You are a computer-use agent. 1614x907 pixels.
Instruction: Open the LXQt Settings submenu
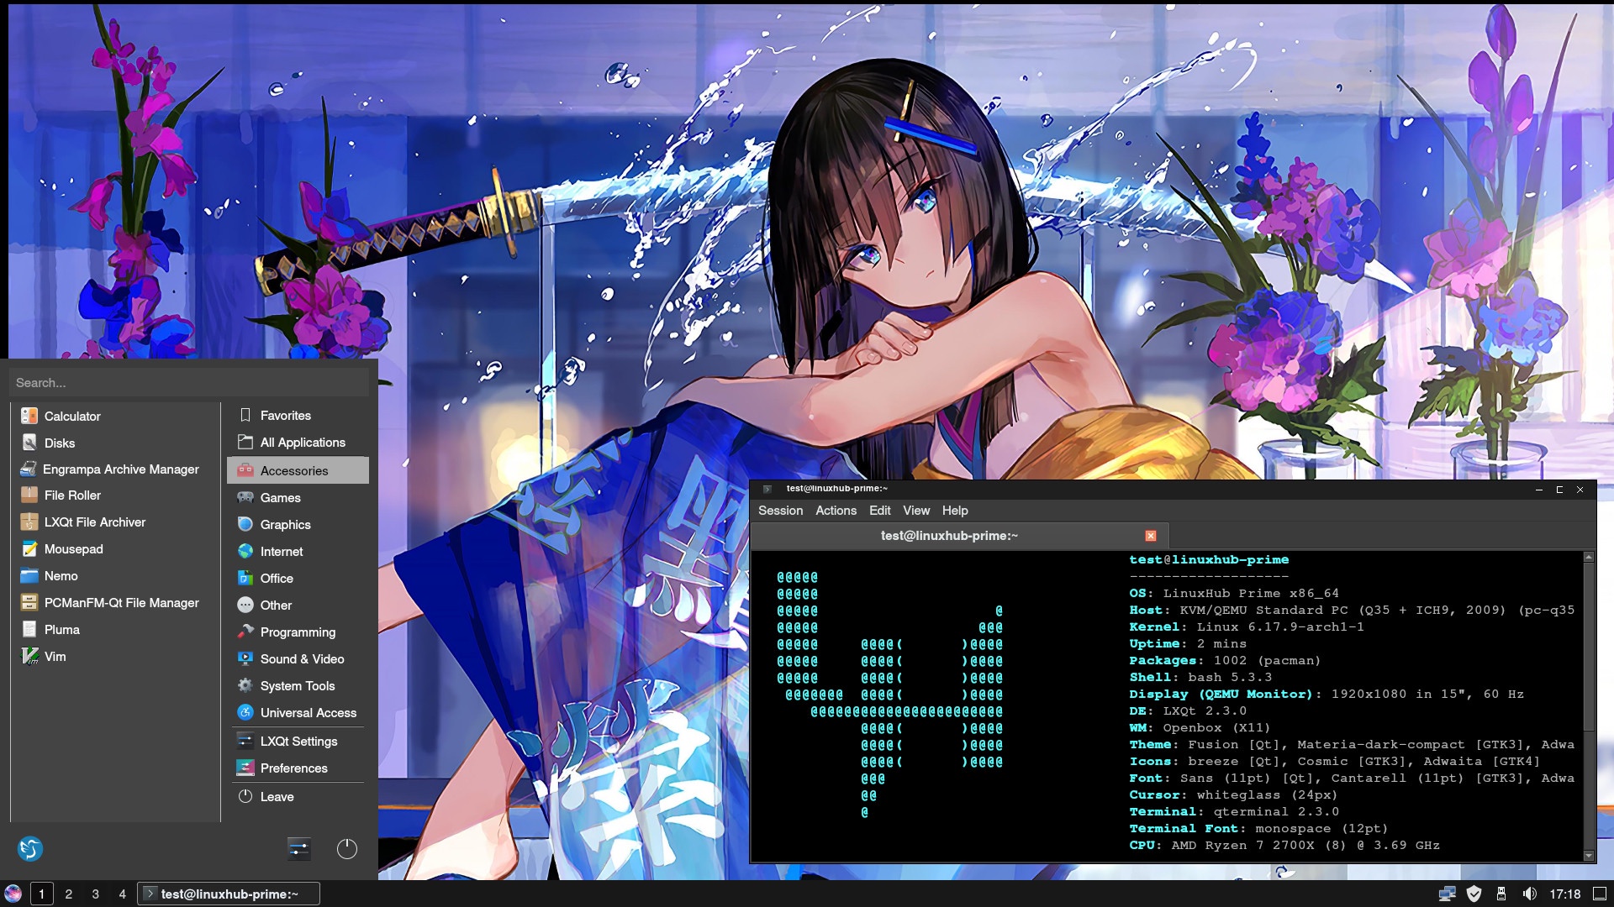[298, 742]
